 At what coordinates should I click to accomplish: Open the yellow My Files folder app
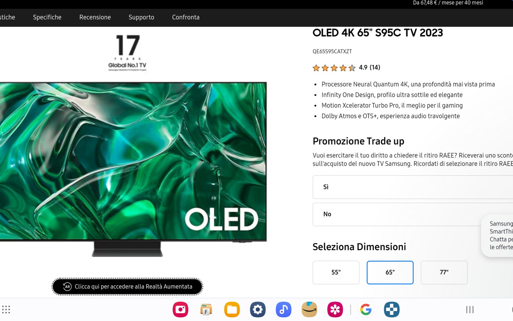pyautogui.click(x=232, y=309)
